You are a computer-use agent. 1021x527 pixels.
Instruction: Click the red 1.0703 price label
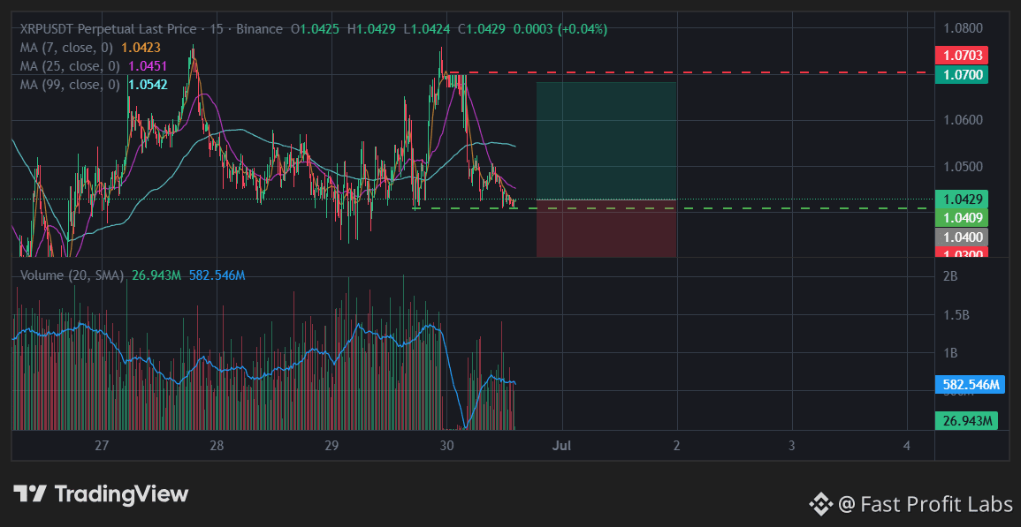click(961, 55)
